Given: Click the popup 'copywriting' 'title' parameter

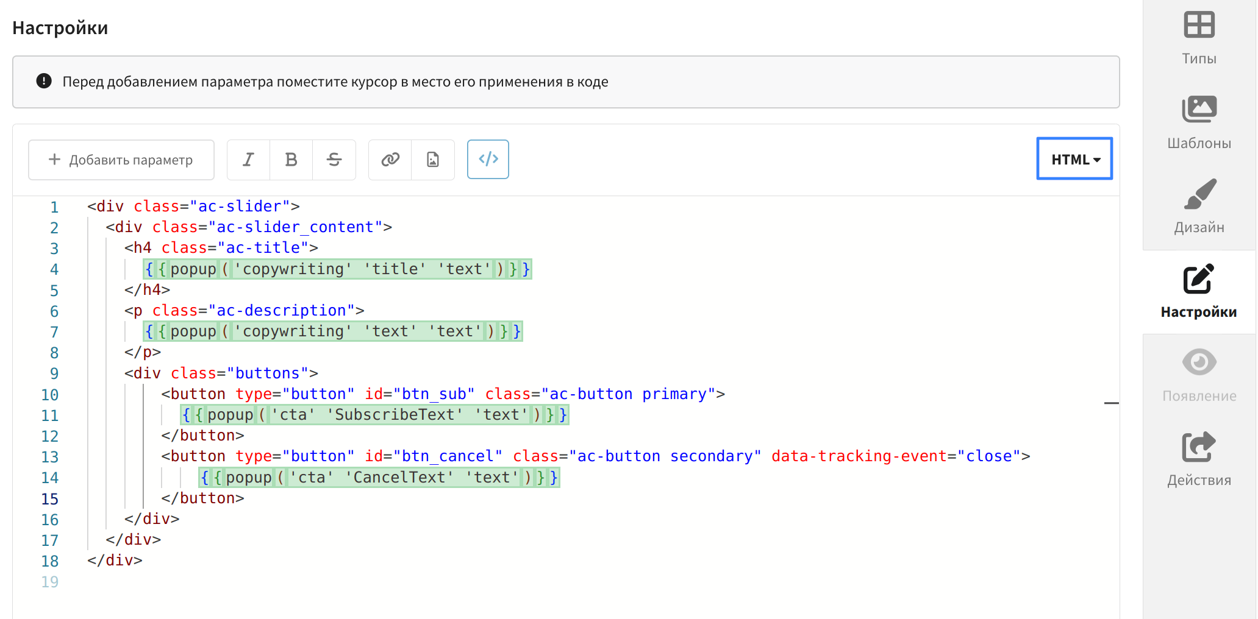Looking at the screenshot, I should tap(337, 269).
